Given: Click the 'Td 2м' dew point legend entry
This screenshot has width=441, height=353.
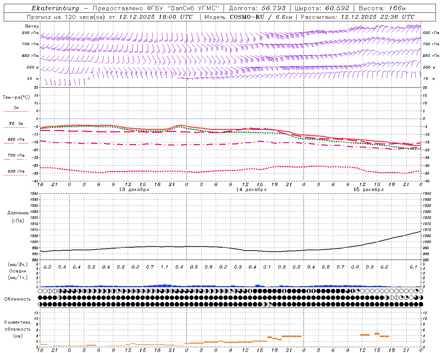Looking at the screenshot, I should (x=16, y=123).
